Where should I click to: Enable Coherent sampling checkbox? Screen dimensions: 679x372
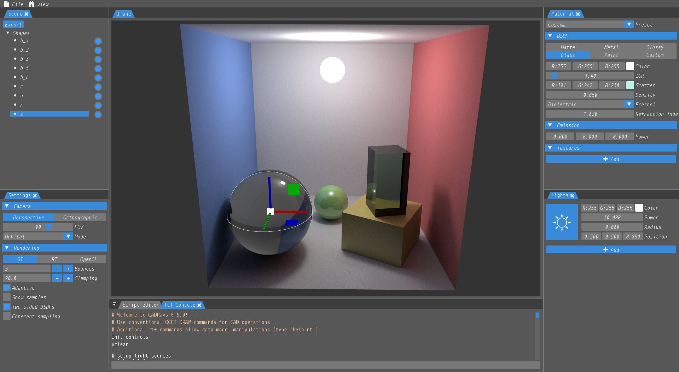7,317
